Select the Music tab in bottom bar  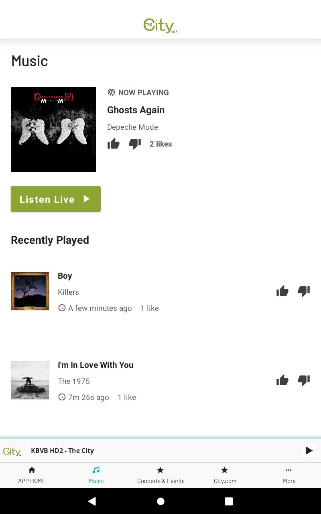click(96, 475)
